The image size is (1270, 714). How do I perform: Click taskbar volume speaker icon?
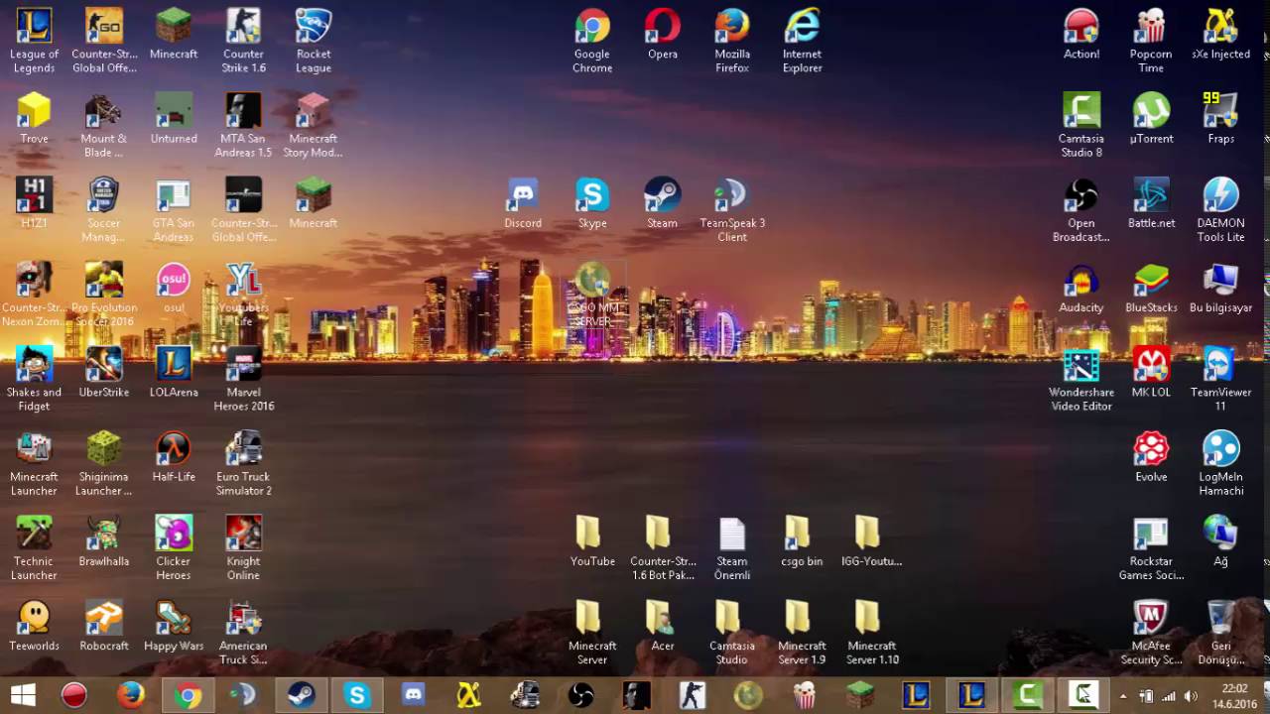[1191, 695]
